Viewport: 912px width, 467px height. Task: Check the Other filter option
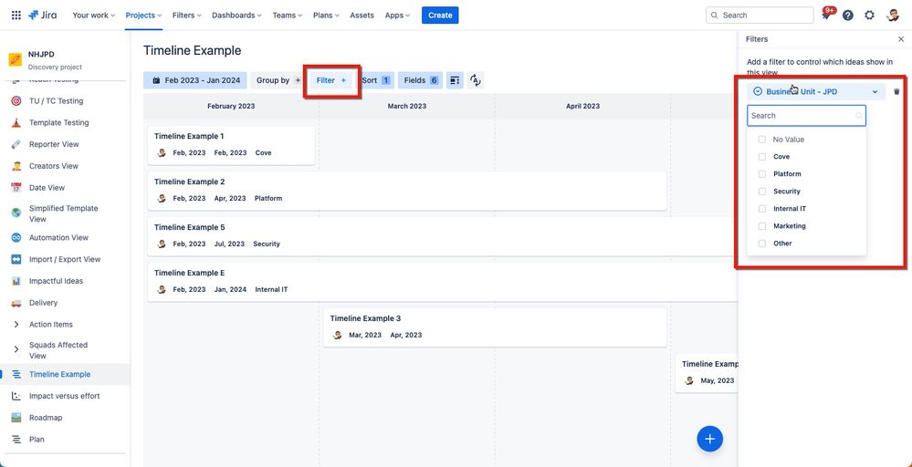click(762, 244)
